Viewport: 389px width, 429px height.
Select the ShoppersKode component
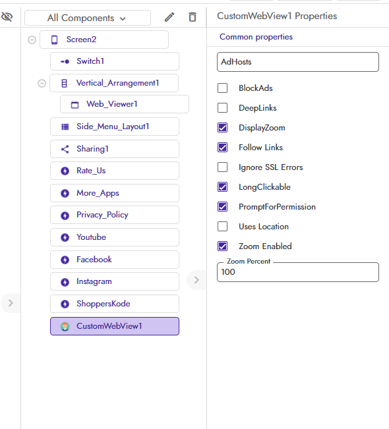pyautogui.click(x=115, y=304)
